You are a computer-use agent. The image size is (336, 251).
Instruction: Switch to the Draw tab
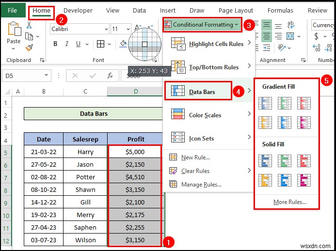coord(197,11)
